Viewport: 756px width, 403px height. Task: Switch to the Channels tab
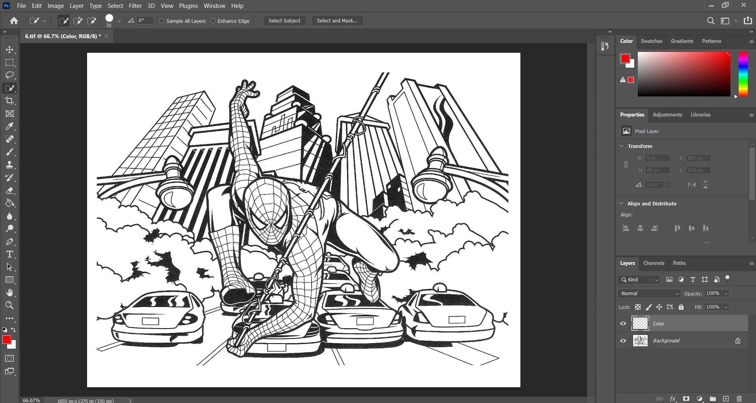(654, 263)
